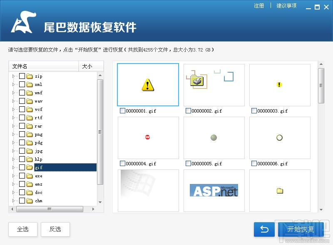The width and height of the screenshot is (333, 245).
Task: Expand the rtf tree node
Action: (x=13, y=118)
